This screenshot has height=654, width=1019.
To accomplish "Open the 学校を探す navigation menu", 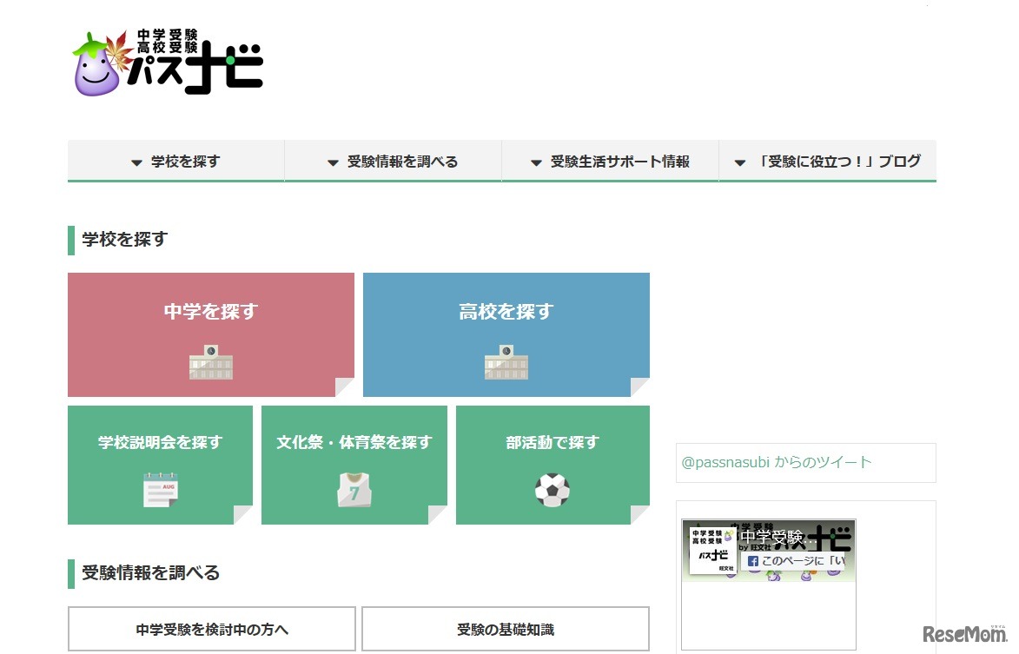I will click(176, 161).
